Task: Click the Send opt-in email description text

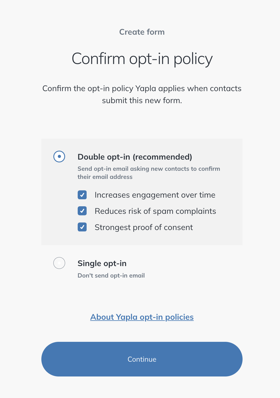Action: [149, 173]
